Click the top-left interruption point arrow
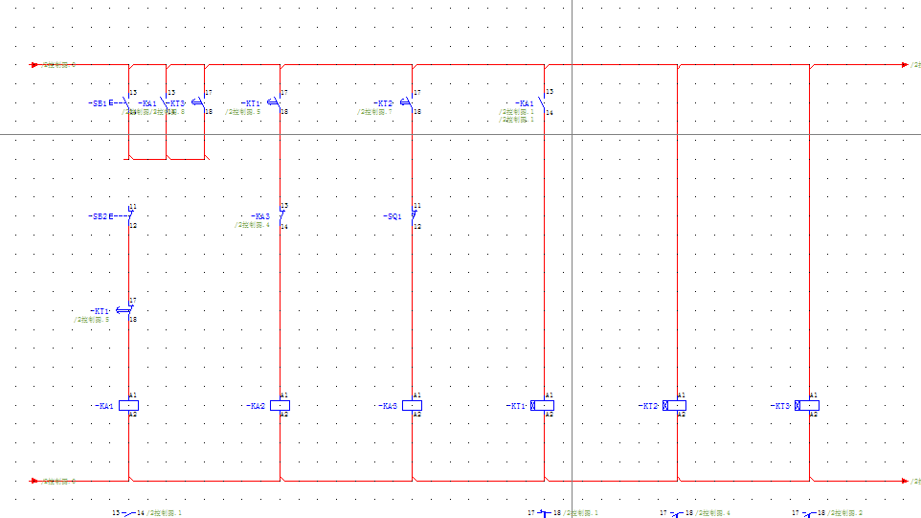Screen dimensions: 921x518 [x=36, y=65]
